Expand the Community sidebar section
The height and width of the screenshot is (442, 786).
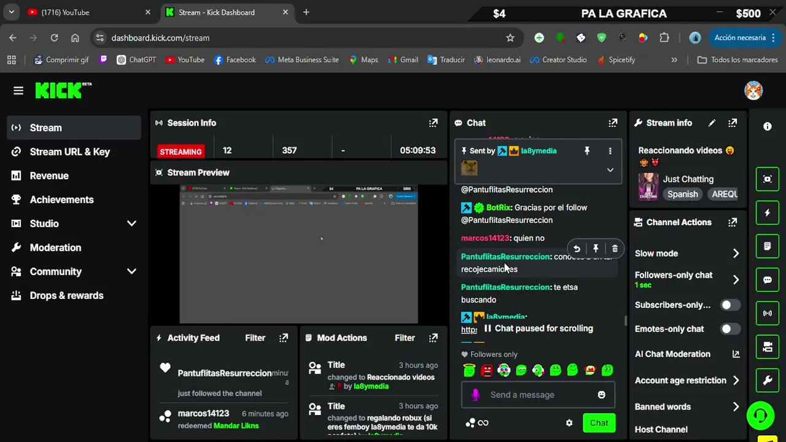click(x=131, y=271)
